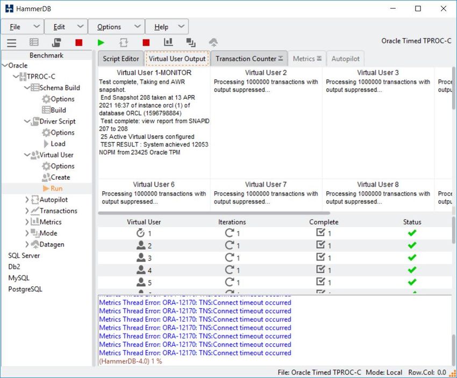
Task: Select MySQL in the benchmark tree
Action: pos(19,278)
